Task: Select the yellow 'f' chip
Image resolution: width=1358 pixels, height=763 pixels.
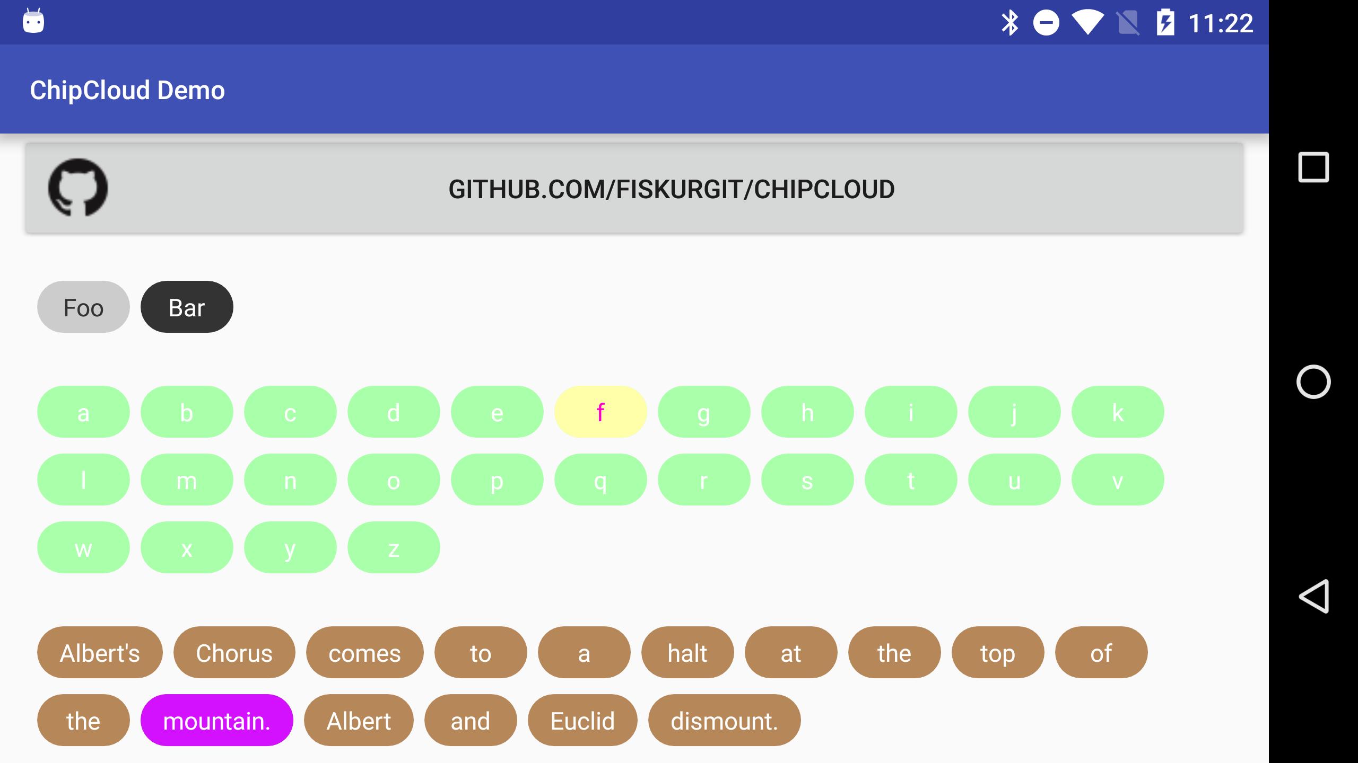Action: pyautogui.click(x=600, y=412)
